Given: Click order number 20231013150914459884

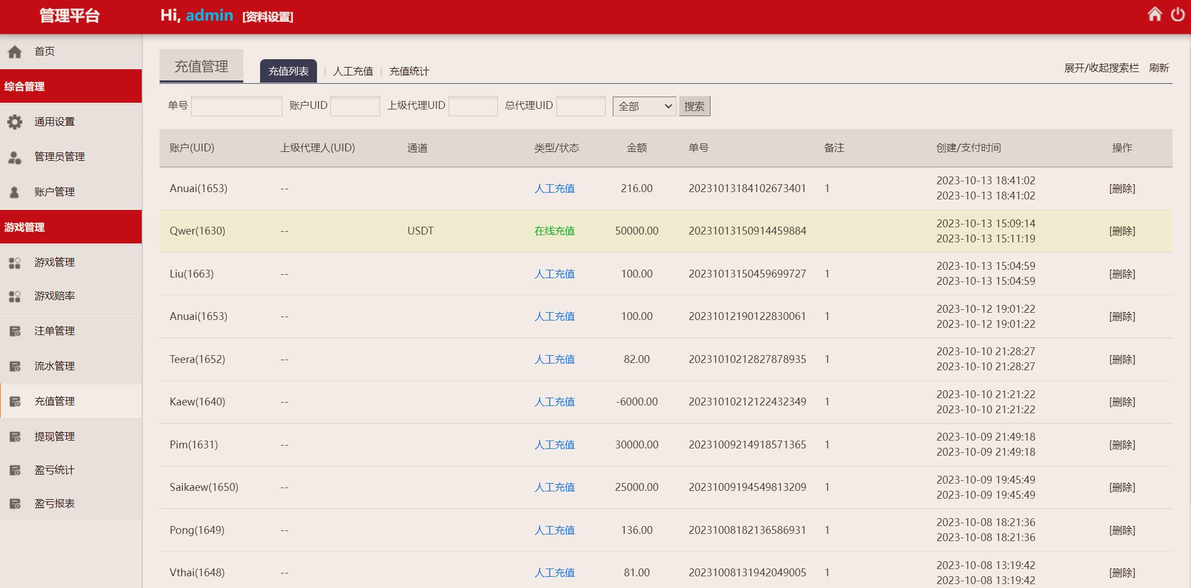Looking at the screenshot, I should pyautogui.click(x=747, y=231).
